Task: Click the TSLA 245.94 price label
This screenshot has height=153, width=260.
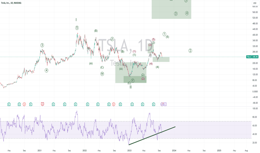Action: pyautogui.click(x=252, y=57)
